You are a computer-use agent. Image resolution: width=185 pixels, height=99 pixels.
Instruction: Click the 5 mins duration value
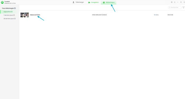coord(156,15)
